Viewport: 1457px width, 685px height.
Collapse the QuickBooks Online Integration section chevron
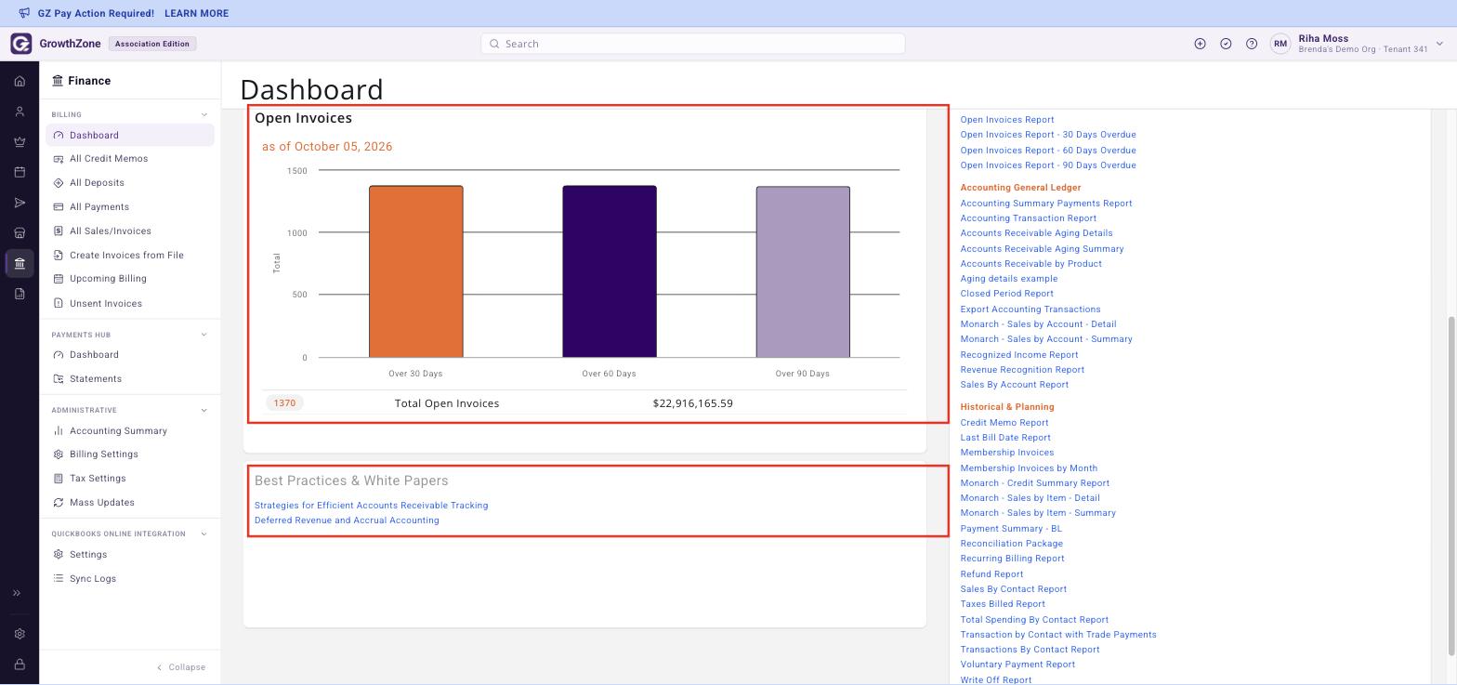[204, 534]
